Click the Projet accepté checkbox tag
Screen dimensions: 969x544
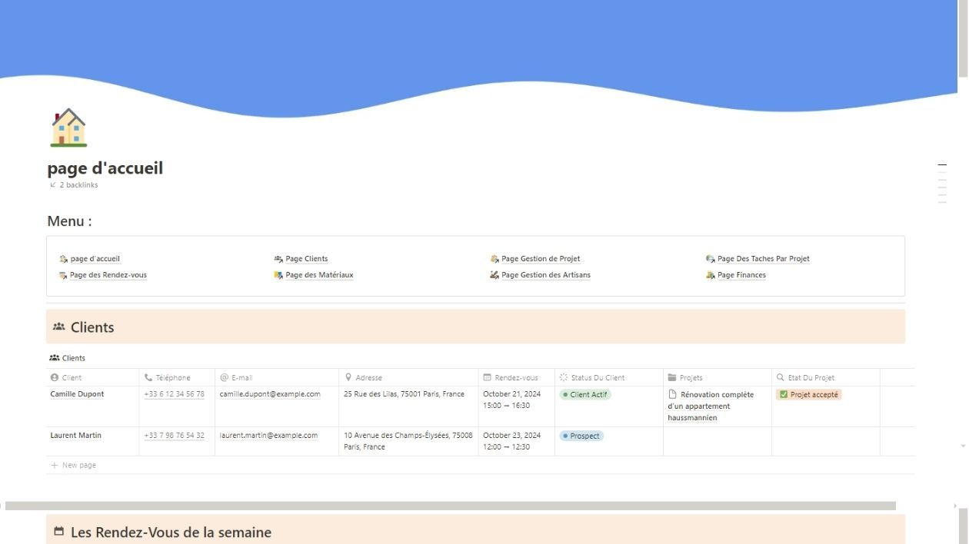(x=809, y=394)
